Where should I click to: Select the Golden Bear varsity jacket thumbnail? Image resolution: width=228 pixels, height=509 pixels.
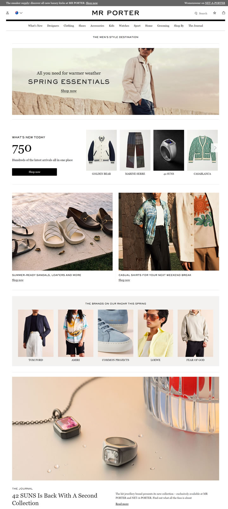click(x=101, y=150)
